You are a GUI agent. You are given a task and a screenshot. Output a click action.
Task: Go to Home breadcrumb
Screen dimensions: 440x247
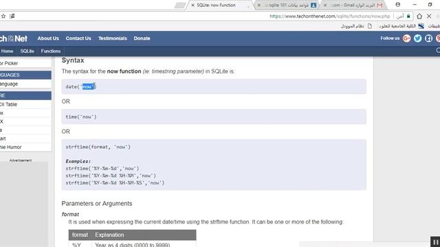7,51
